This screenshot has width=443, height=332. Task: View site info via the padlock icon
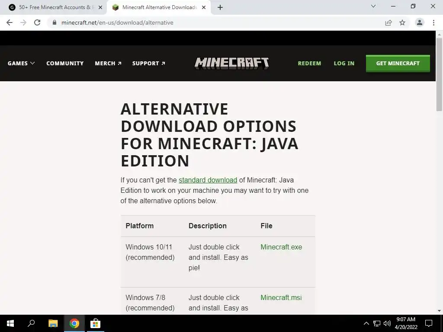[55, 22]
